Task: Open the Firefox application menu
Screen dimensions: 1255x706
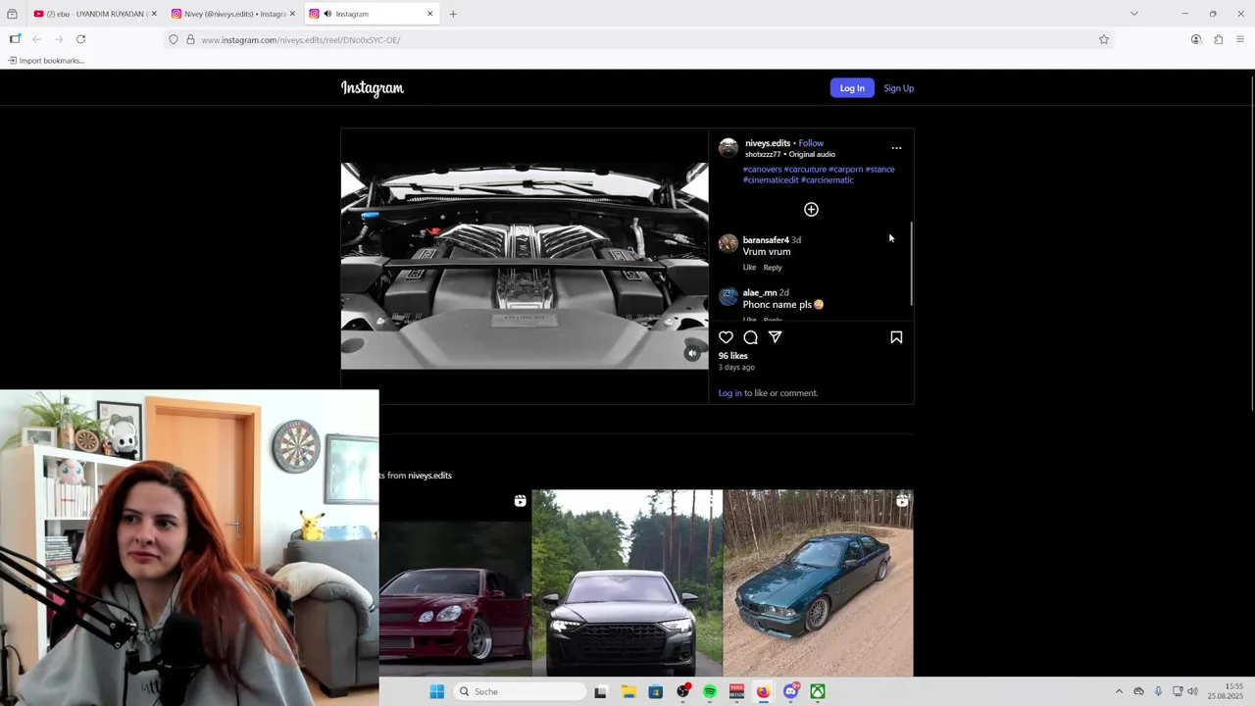Action: pos(1240,39)
